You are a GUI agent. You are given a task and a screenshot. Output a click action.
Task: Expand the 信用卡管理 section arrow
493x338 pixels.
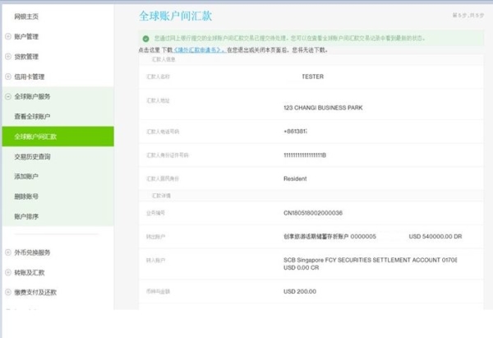click(x=8, y=76)
